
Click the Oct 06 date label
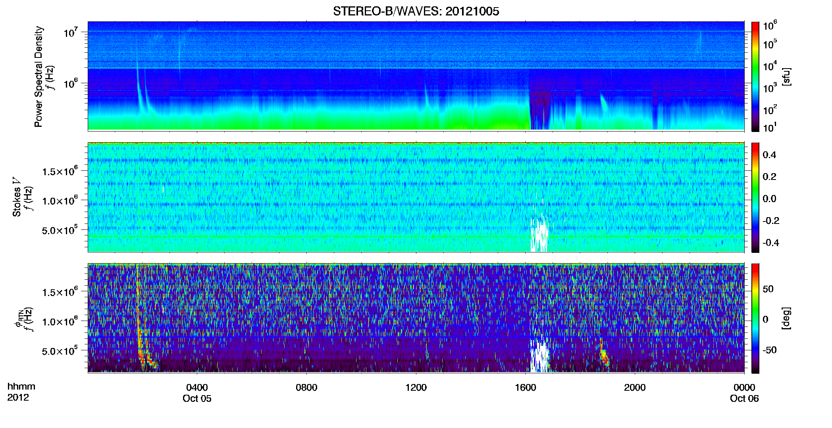coord(744,399)
